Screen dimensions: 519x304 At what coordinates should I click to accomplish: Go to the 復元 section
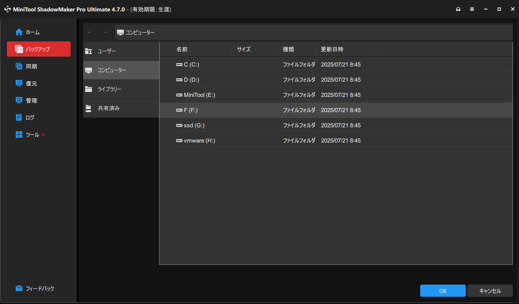click(x=39, y=83)
